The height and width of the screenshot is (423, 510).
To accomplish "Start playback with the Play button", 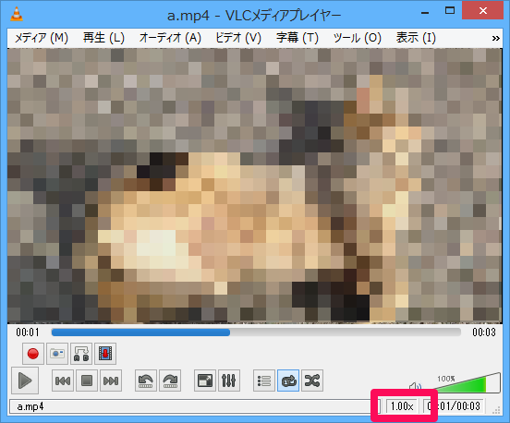I will tap(25, 381).
